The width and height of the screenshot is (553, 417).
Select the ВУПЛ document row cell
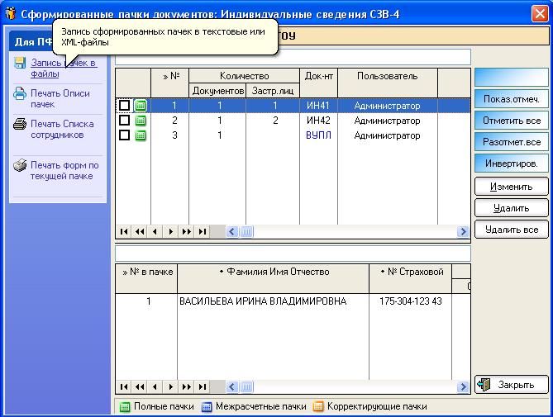318,135
